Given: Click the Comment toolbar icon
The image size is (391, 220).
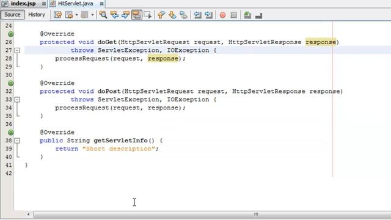Looking at the screenshot, I should (x=247, y=15).
